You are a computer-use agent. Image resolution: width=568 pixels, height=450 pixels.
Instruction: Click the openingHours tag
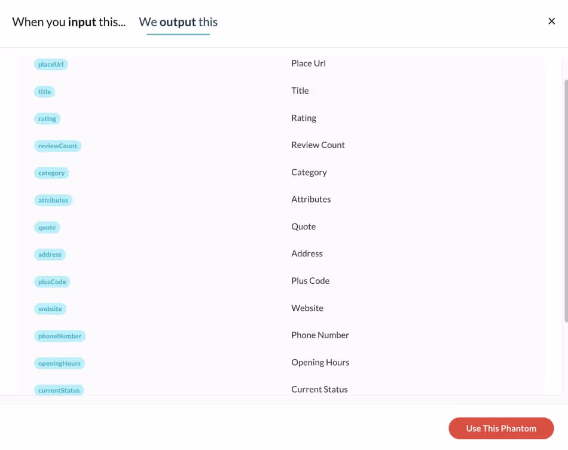tap(59, 363)
